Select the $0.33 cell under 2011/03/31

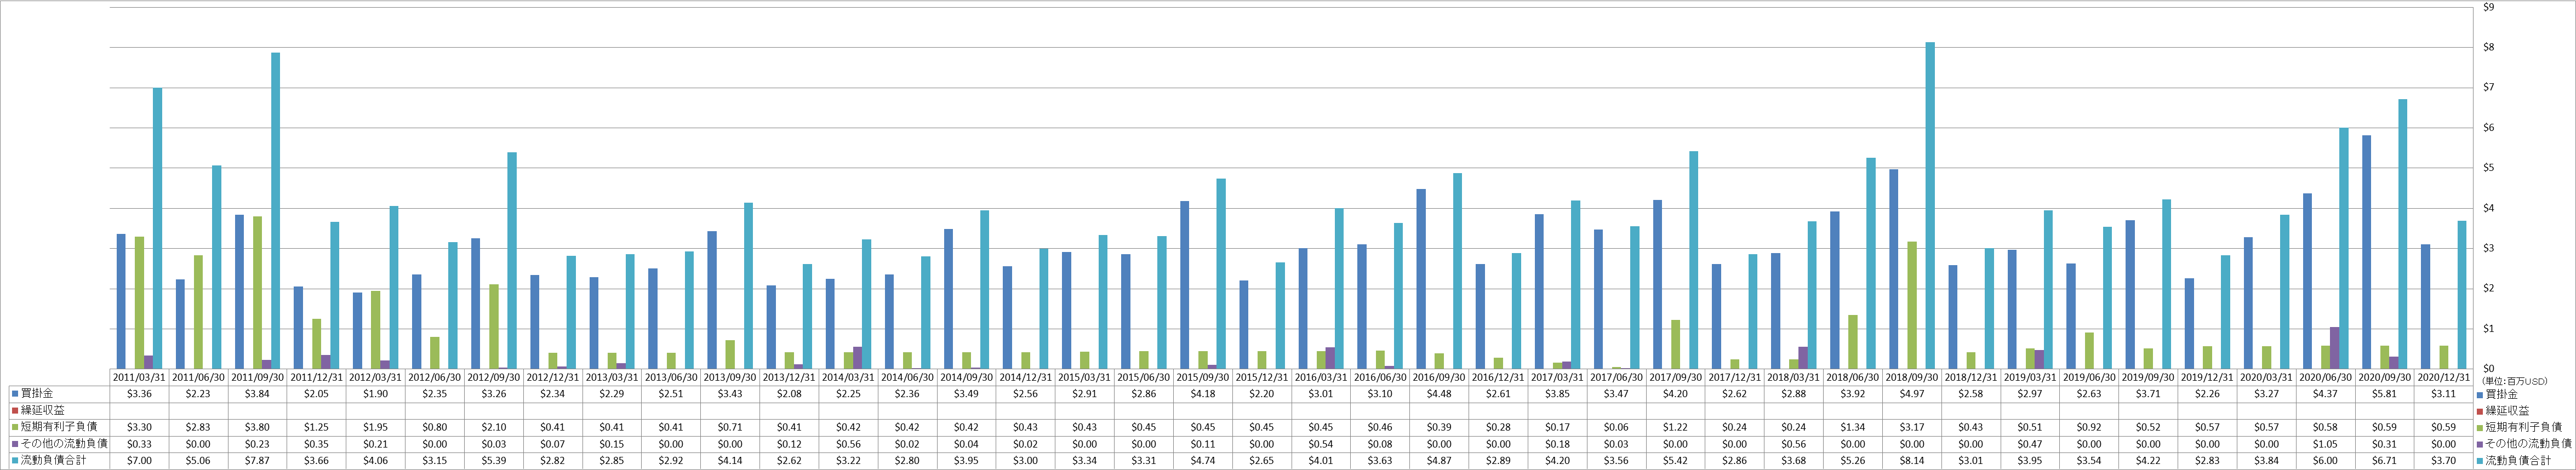coord(138,444)
